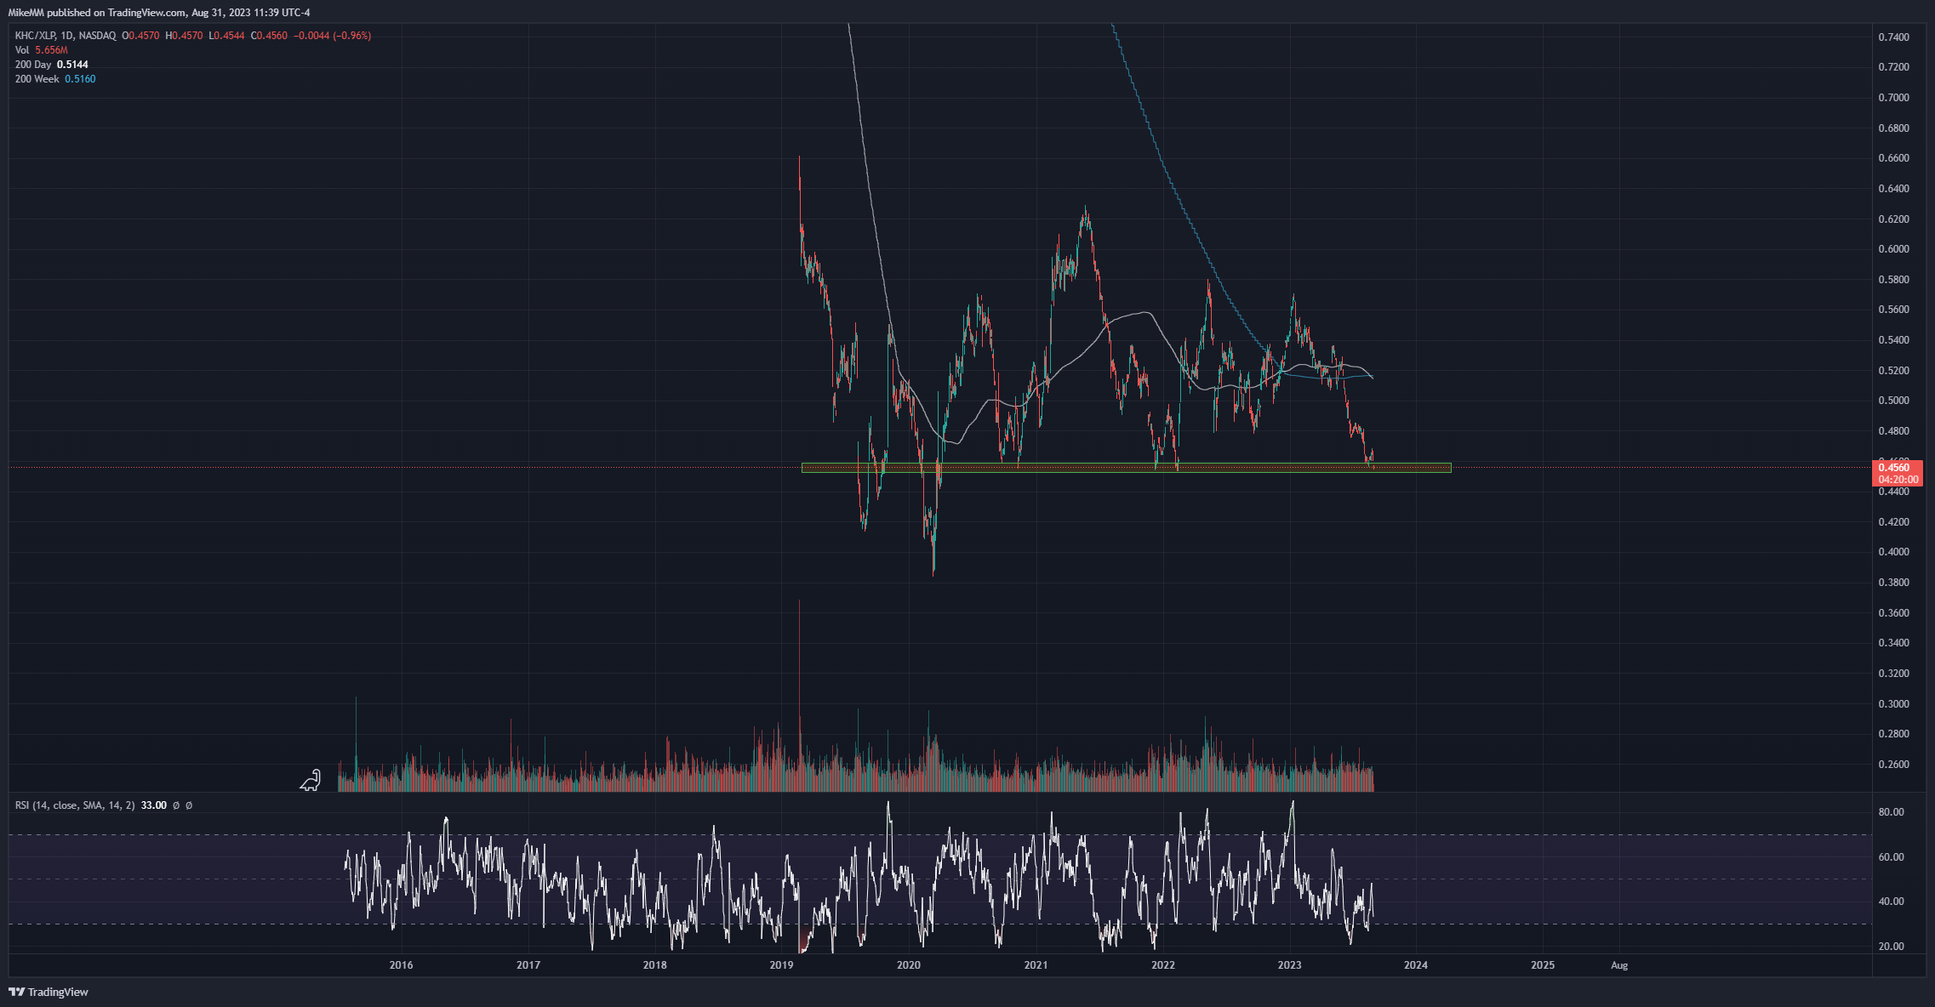Viewport: 1935px width, 1007px height.
Task: Click the 04:20:00 bar countdown label
Action: [1898, 480]
